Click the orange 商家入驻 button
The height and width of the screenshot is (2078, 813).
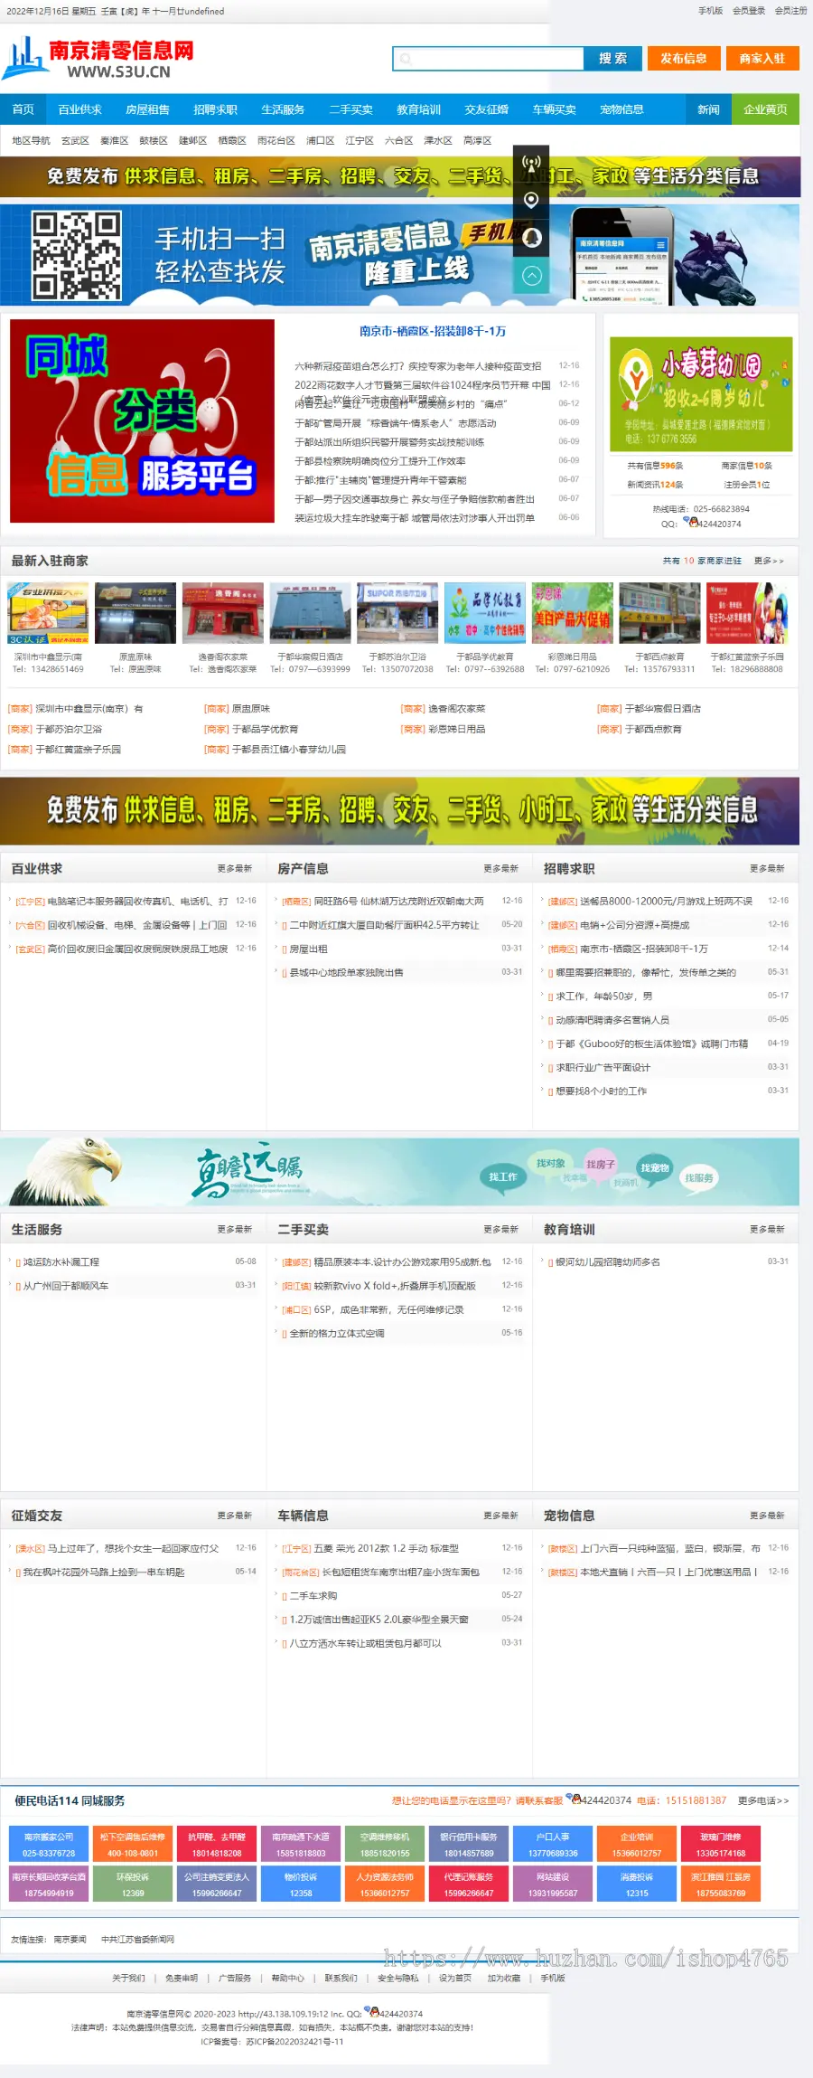[x=762, y=59]
